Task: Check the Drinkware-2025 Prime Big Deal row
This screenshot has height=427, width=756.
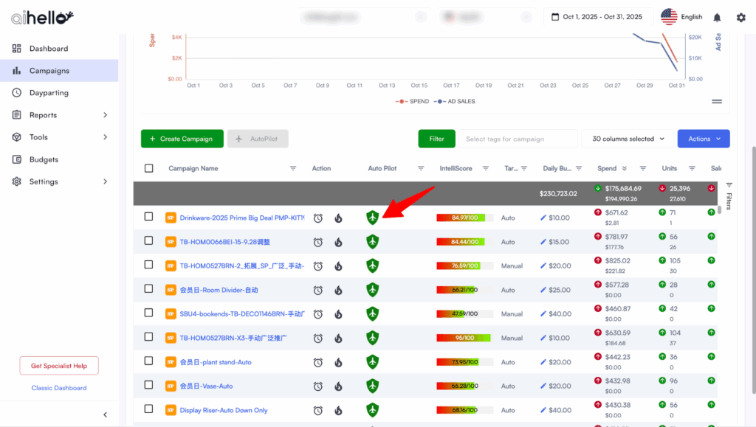Action: [149, 217]
